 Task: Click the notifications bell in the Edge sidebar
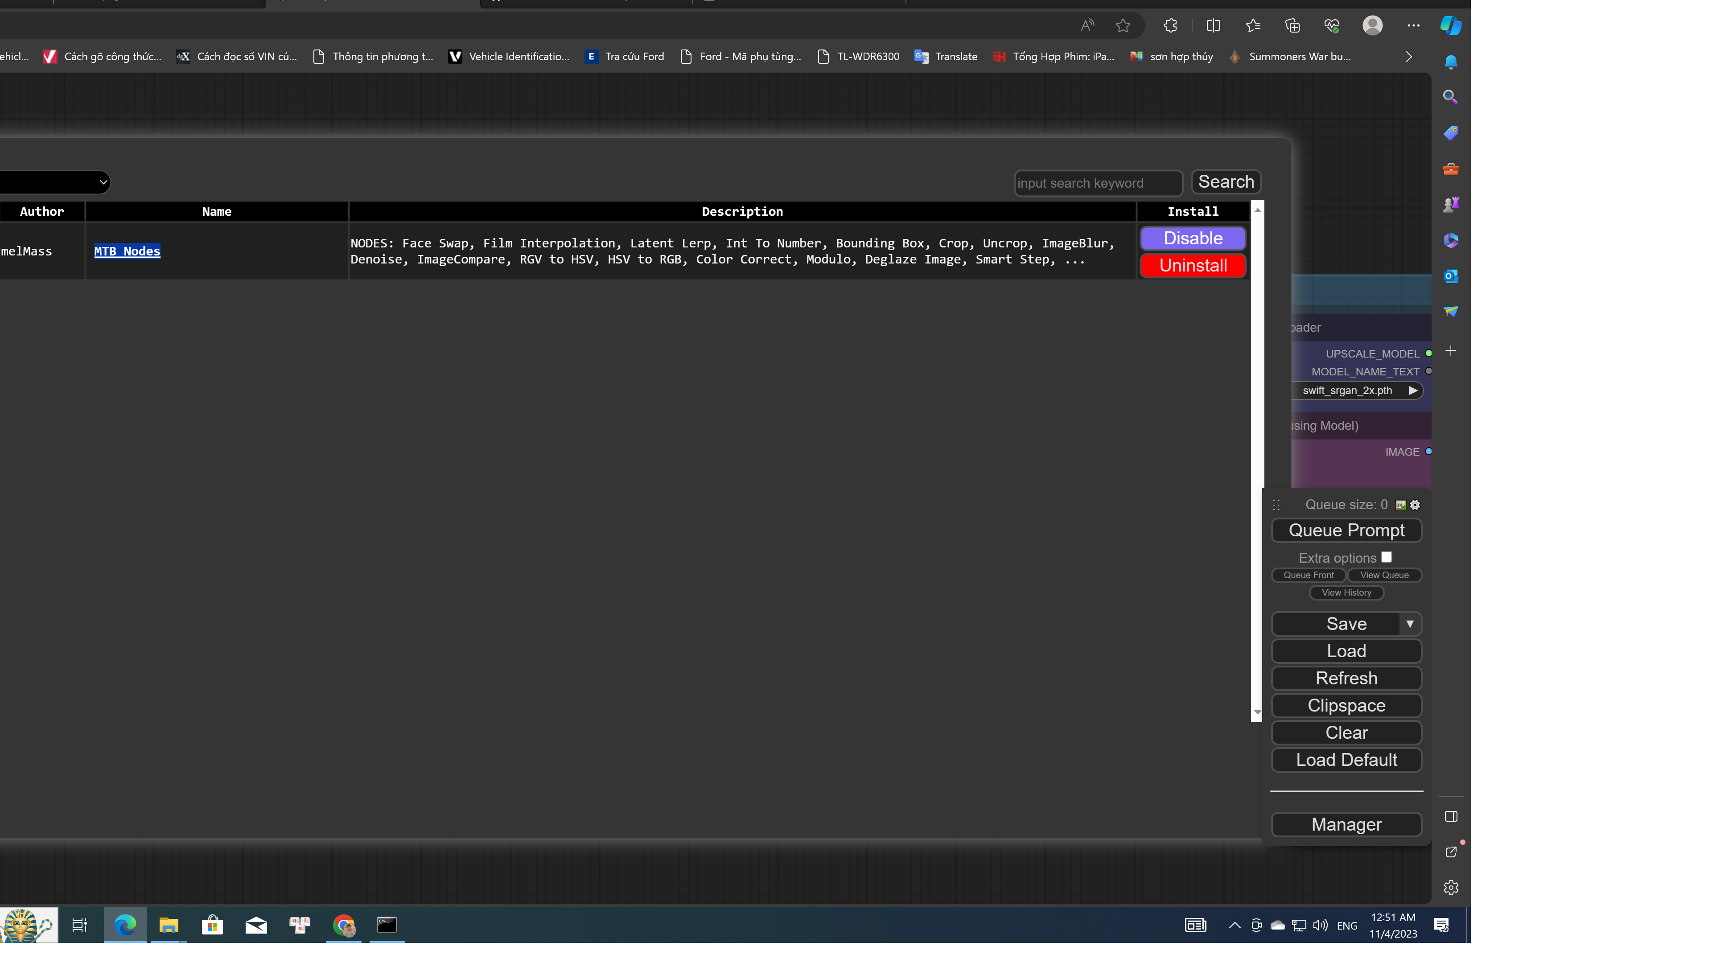pos(1451,61)
